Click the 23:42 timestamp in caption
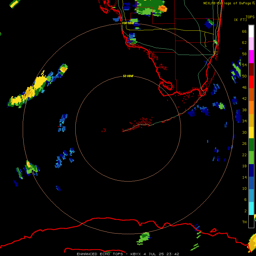 tap(173, 254)
